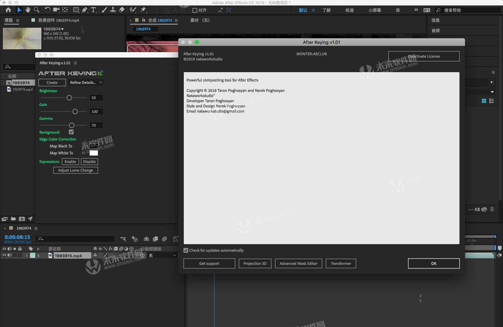The image size is (503, 327).
Task: Switch to the grid view icon in the right panel
Action: coord(484,101)
